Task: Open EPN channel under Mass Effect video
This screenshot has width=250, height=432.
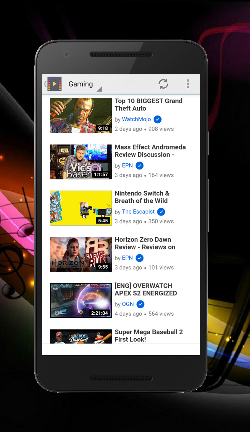Action: point(127,166)
